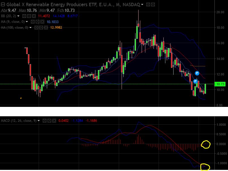Select the upper blue P marker near 12.00
The width and height of the screenshot is (228, 171).
point(197,73)
